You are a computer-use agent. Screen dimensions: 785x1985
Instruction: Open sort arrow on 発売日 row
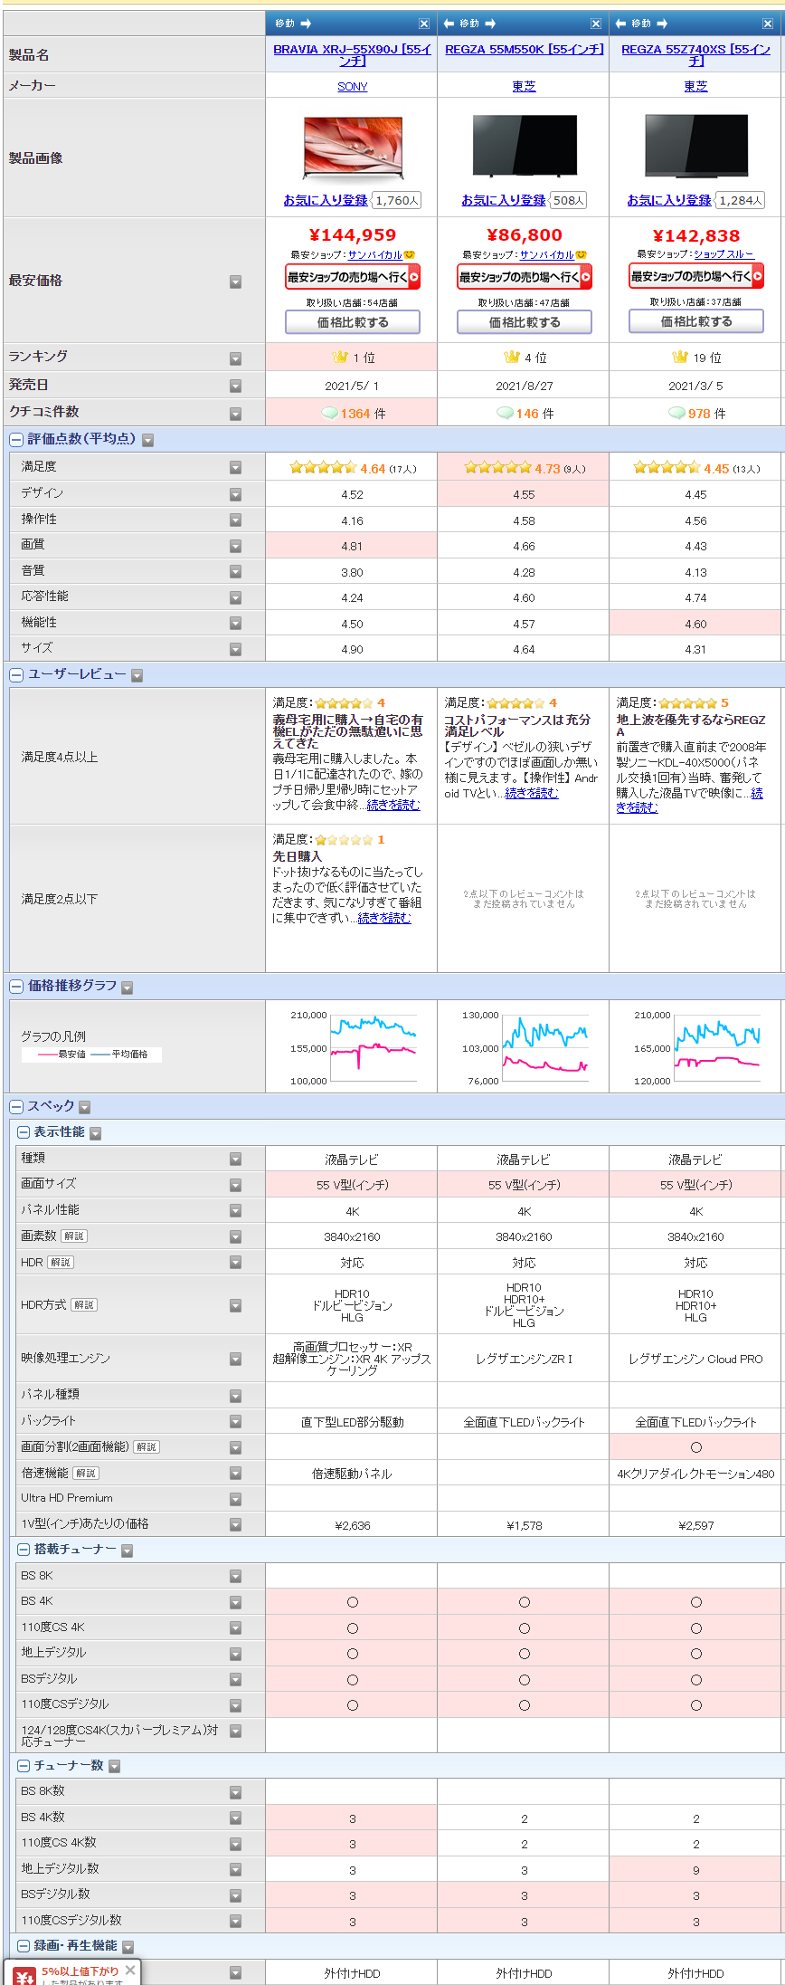point(235,387)
